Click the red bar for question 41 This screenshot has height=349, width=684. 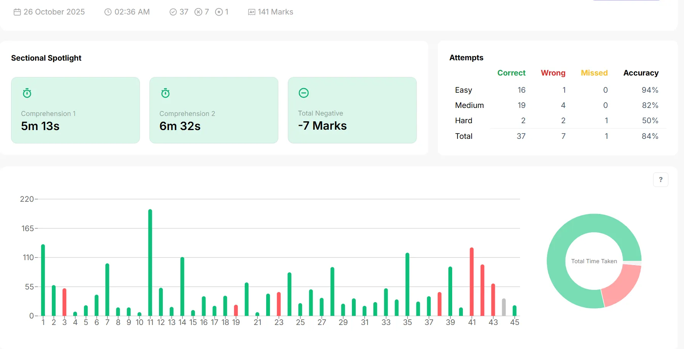click(472, 281)
